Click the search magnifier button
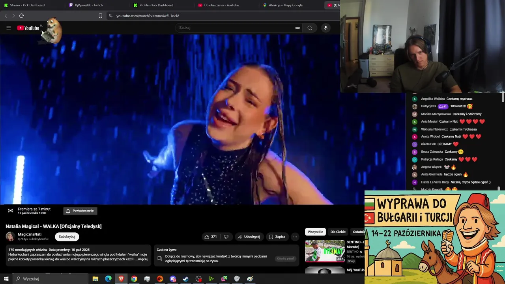The image size is (505, 284). [x=310, y=28]
